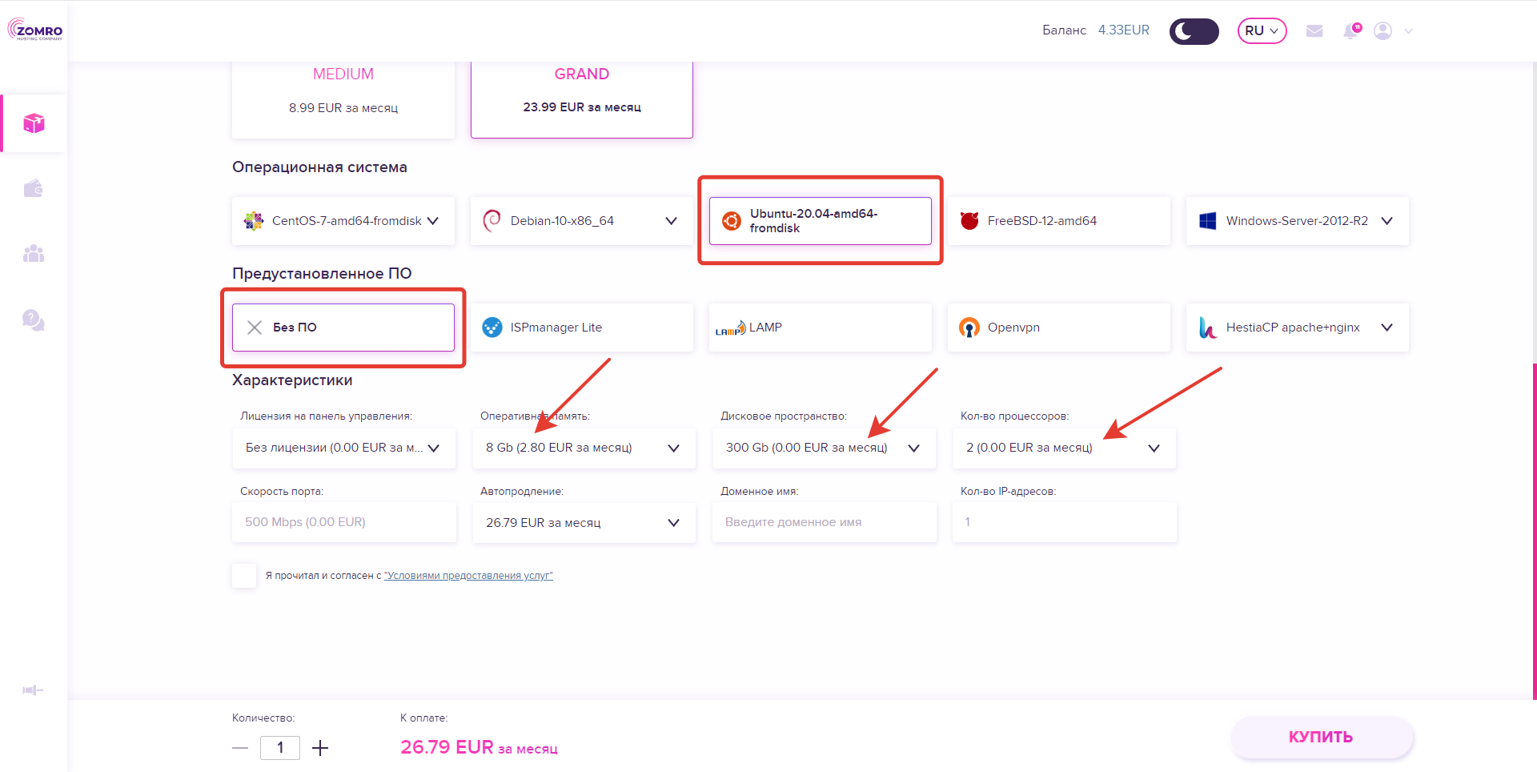Select Ubuntu-20.04-amd64-fromdisk operating system
1537x772 pixels.
(821, 221)
